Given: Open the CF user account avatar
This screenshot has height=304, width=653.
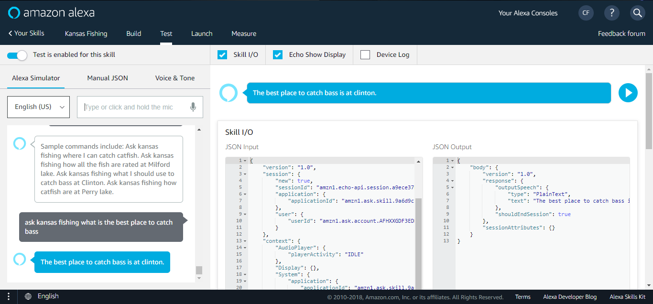Looking at the screenshot, I should 586,13.
